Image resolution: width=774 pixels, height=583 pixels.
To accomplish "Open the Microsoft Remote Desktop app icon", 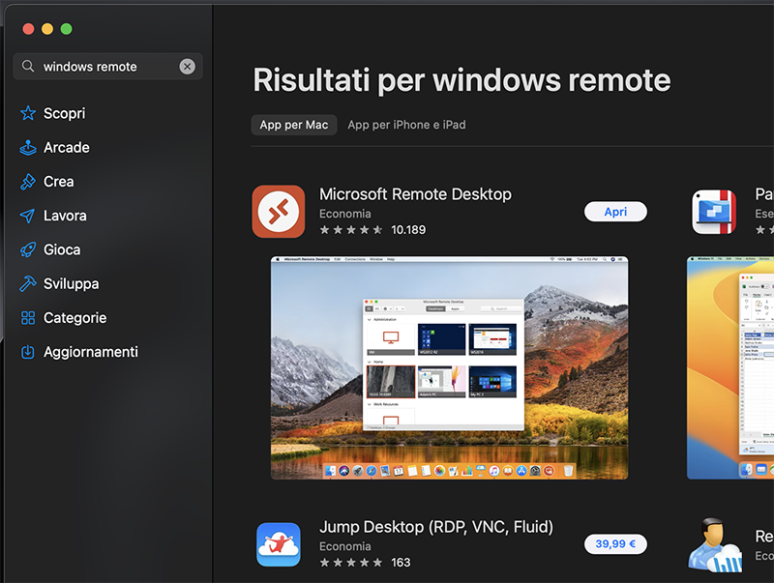I will coord(279,212).
